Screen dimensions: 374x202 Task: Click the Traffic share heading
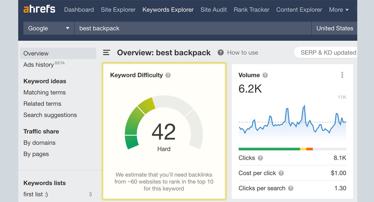pos(41,132)
